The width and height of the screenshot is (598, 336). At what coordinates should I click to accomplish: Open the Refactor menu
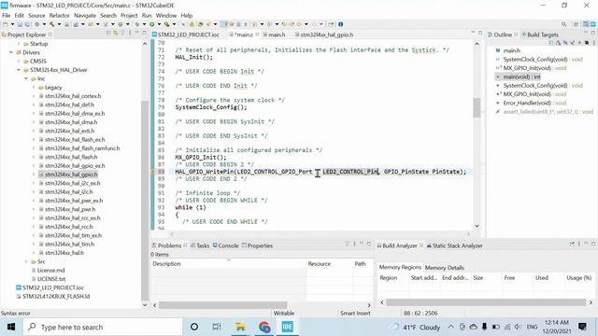click(x=60, y=16)
